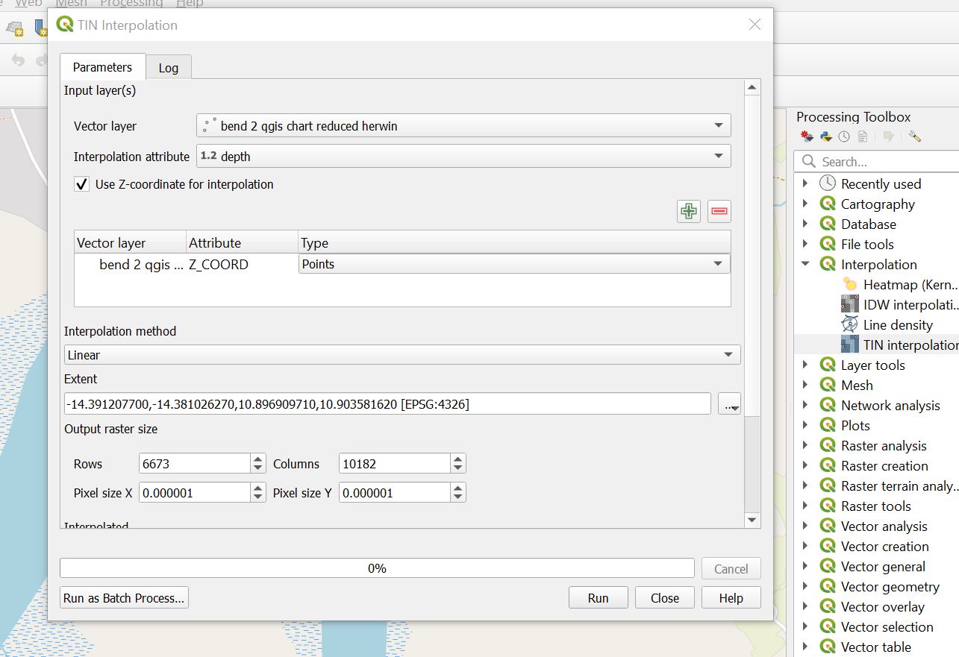Screen dimensions: 959x657
Task: Expand the Network analysis group arrow
Action: tap(805, 405)
